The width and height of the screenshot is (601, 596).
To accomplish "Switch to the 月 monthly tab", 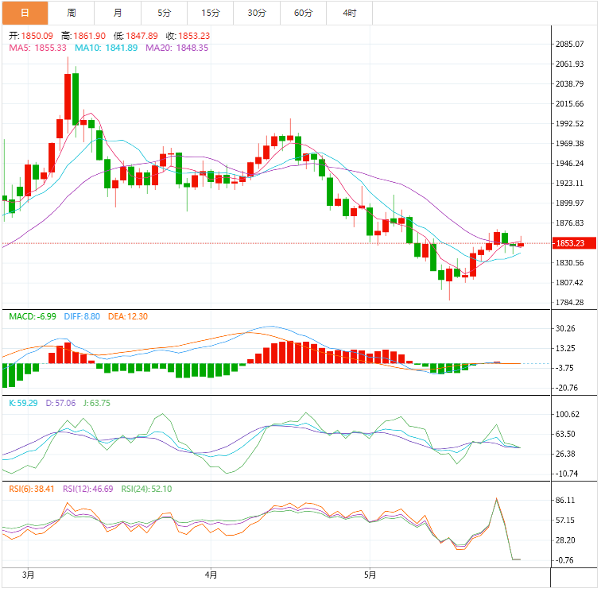I will (x=118, y=13).
